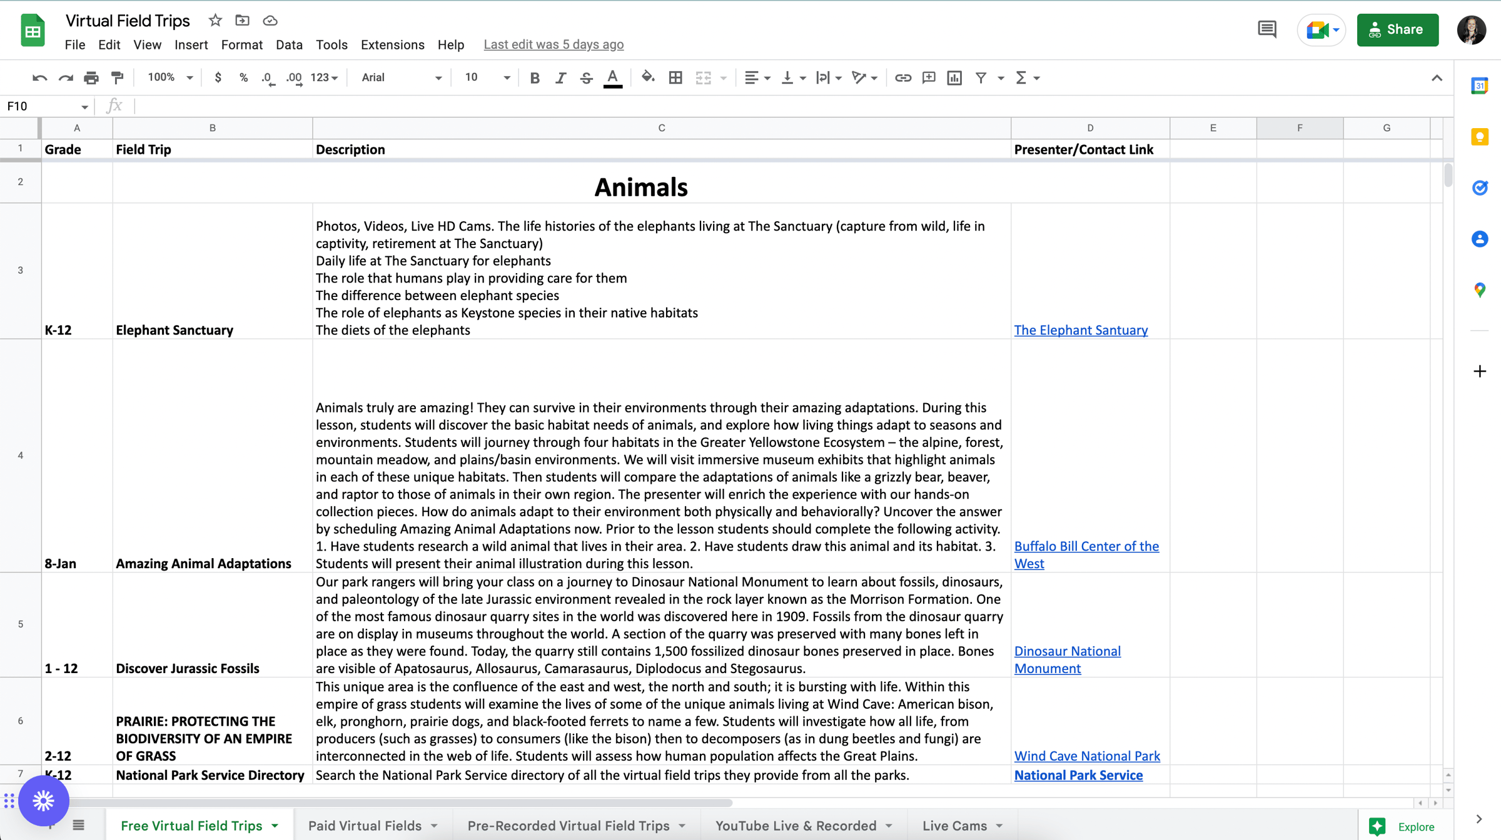The image size is (1501, 840).
Task: Toggle strikethrough formatting
Action: [x=586, y=77]
